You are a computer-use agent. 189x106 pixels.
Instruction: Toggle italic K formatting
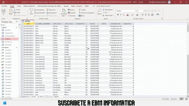tap(121, 15)
